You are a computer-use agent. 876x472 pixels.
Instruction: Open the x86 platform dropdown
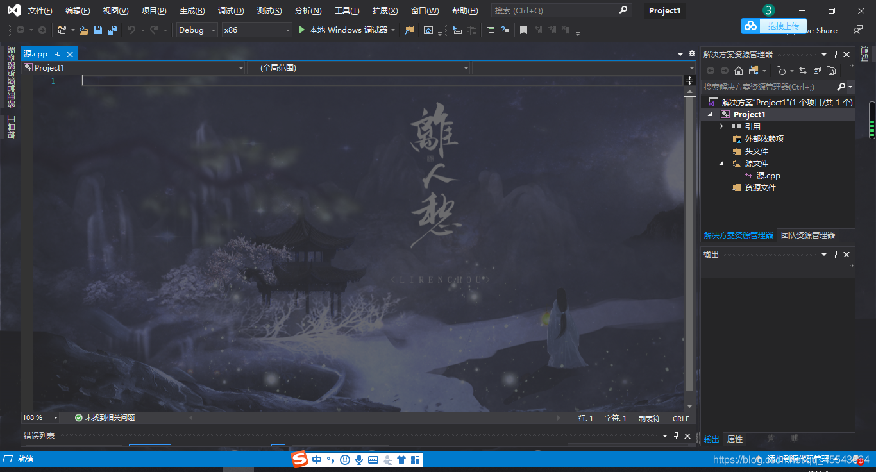pos(257,29)
